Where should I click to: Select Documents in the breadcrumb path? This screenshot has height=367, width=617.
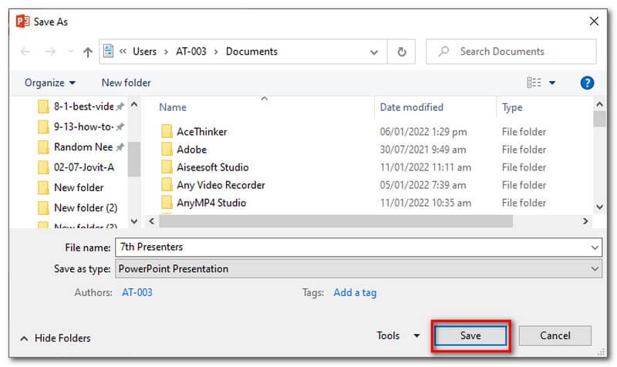251,52
